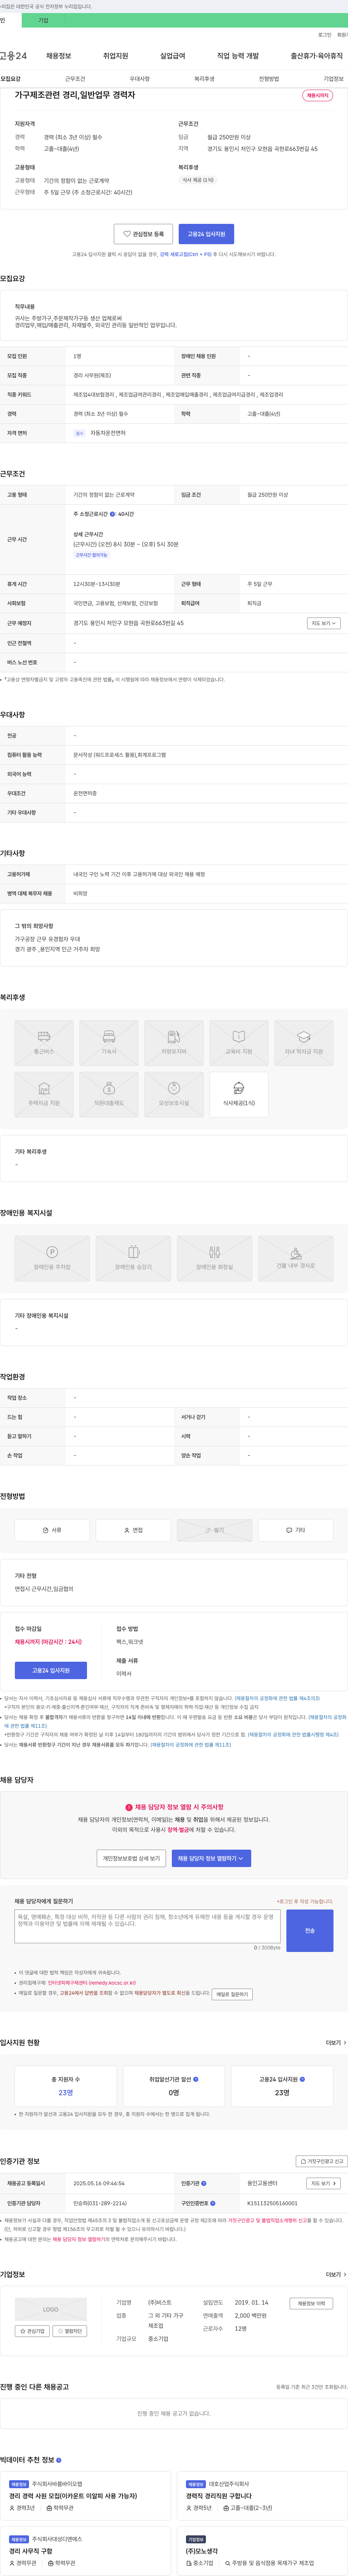348x2576 pixels.
Task: Open the 직업 능력 개발 menu
Action: coord(238,56)
